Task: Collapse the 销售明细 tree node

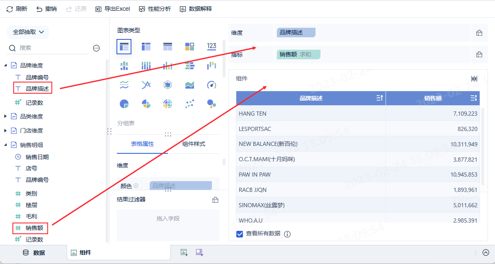Action: 5,145
